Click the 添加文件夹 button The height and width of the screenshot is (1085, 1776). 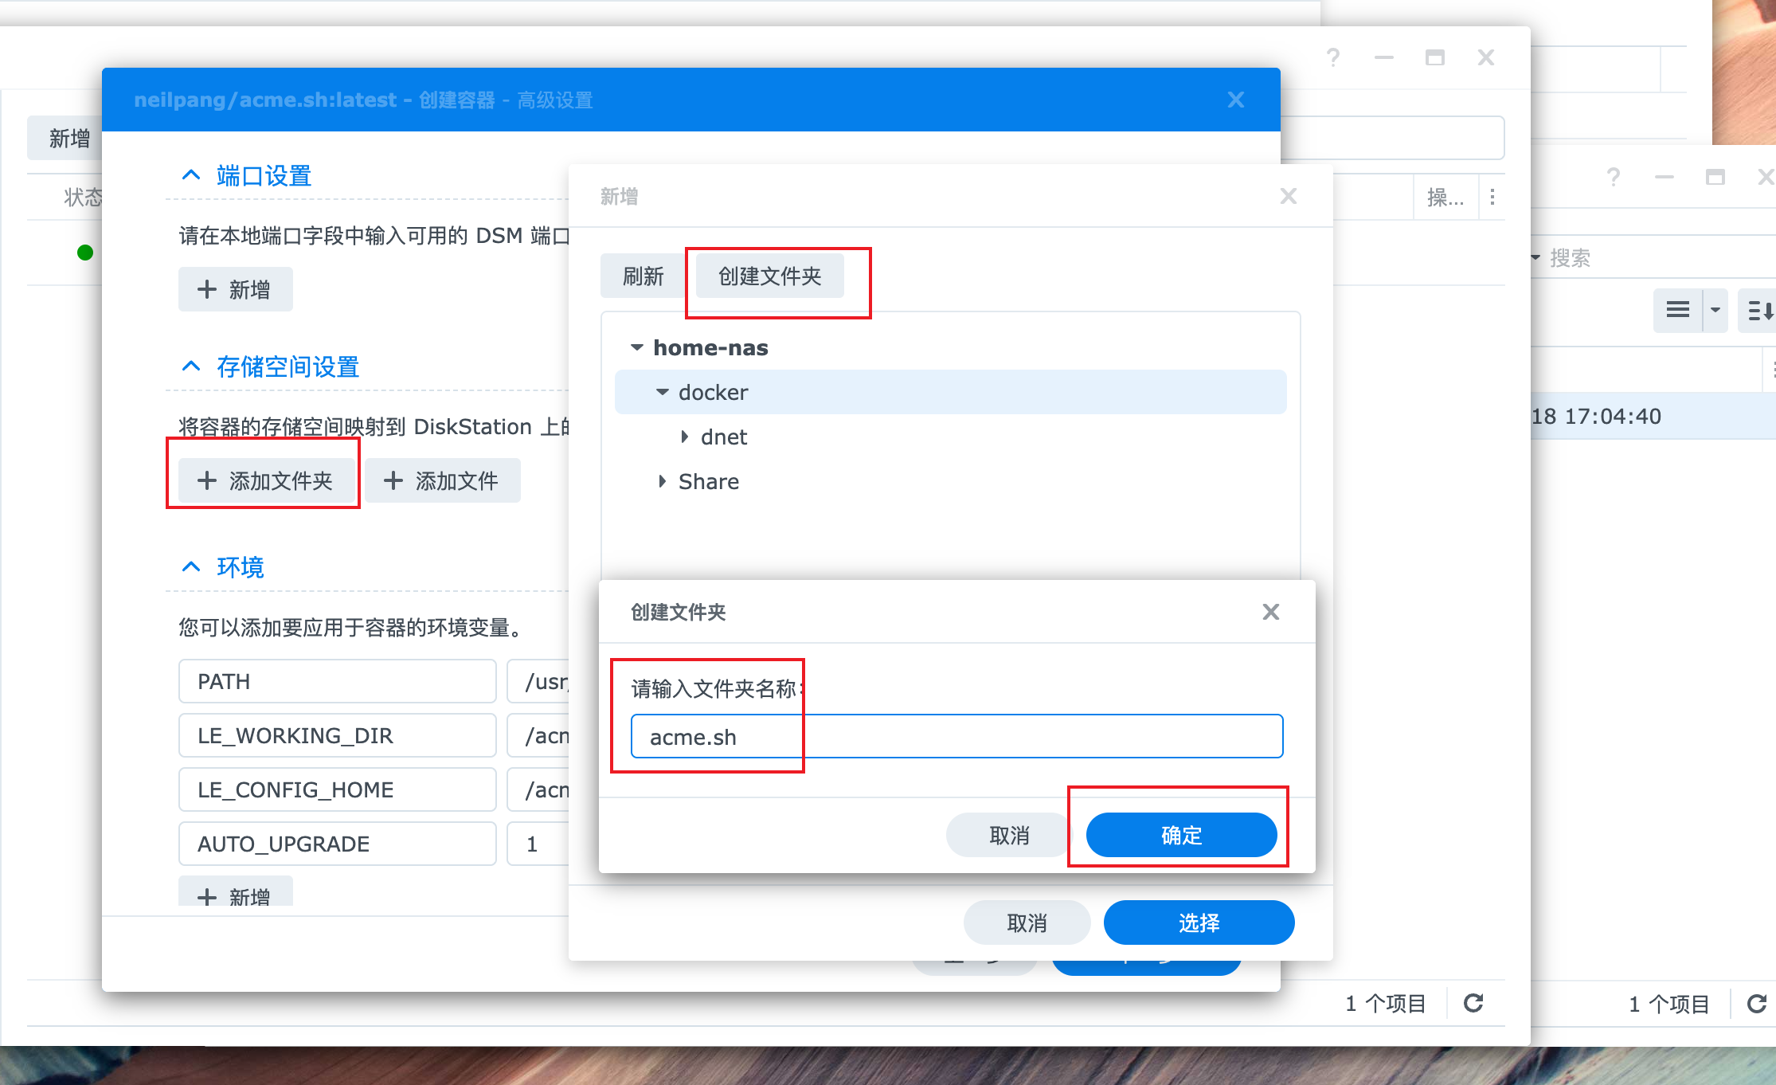click(x=266, y=480)
